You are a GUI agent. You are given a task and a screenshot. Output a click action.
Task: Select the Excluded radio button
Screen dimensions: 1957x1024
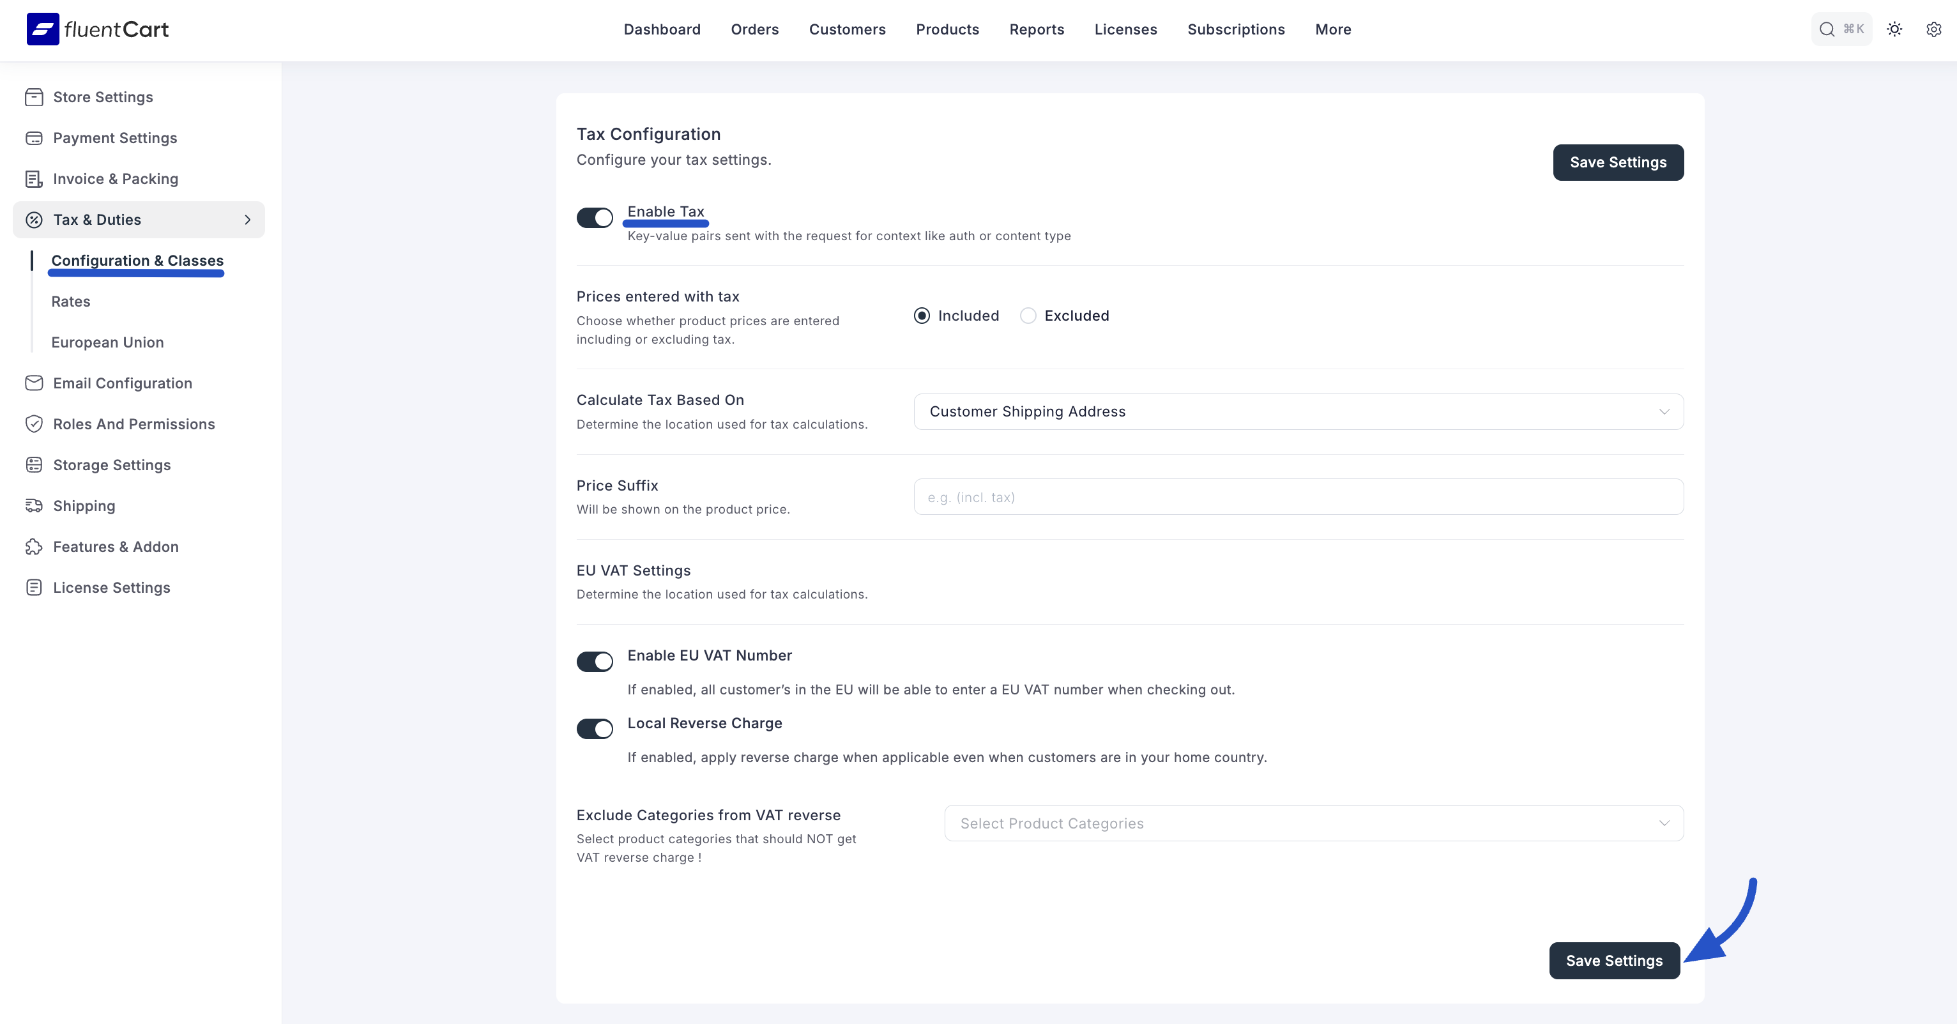coord(1028,316)
